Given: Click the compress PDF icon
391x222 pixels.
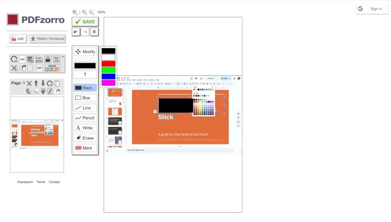Looking at the screenshot, I should pos(39,59).
